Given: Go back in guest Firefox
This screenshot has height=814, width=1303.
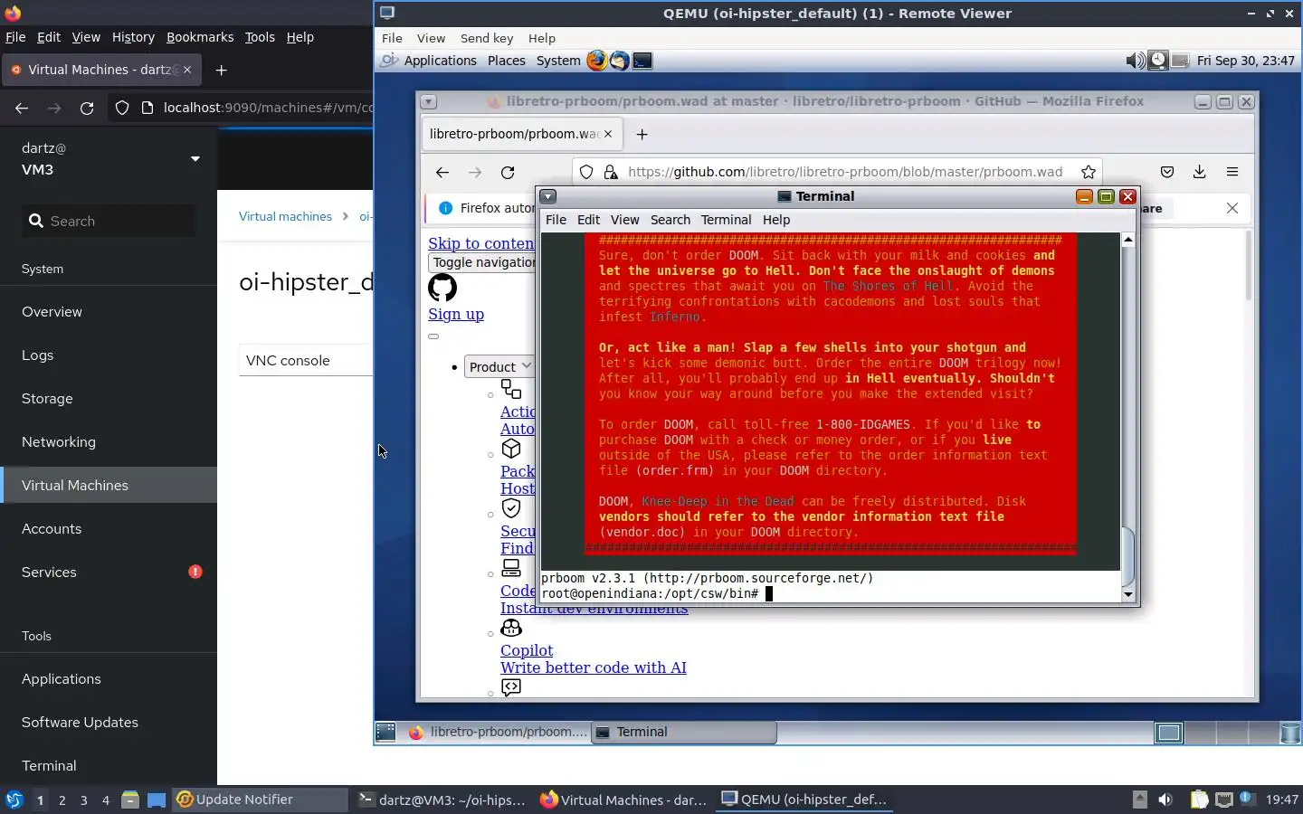Looking at the screenshot, I should pyautogui.click(x=442, y=172).
